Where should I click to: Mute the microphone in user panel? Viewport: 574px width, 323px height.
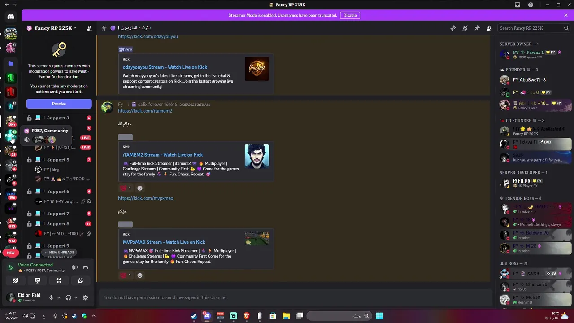tap(52, 297)
